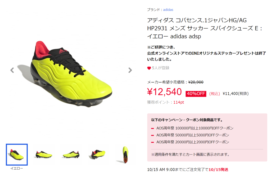The width and height of the screenshot is (271, 172).
Task: Select the AOS 50000円以上5000円OFF coupon entry
Action: pyautogui.click(x=193, y=135)
